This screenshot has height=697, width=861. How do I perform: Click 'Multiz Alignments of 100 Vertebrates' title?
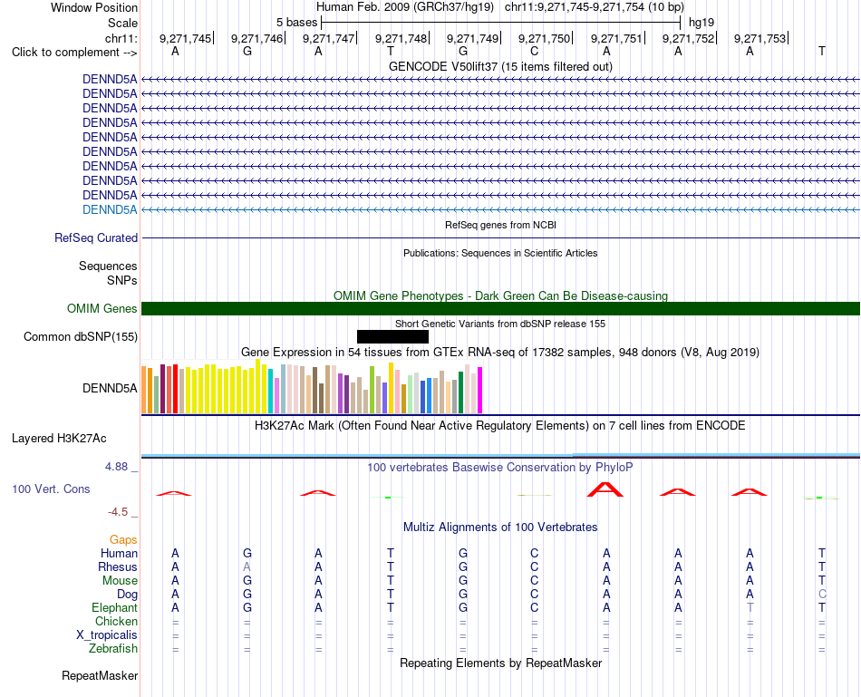pos(500,528)
